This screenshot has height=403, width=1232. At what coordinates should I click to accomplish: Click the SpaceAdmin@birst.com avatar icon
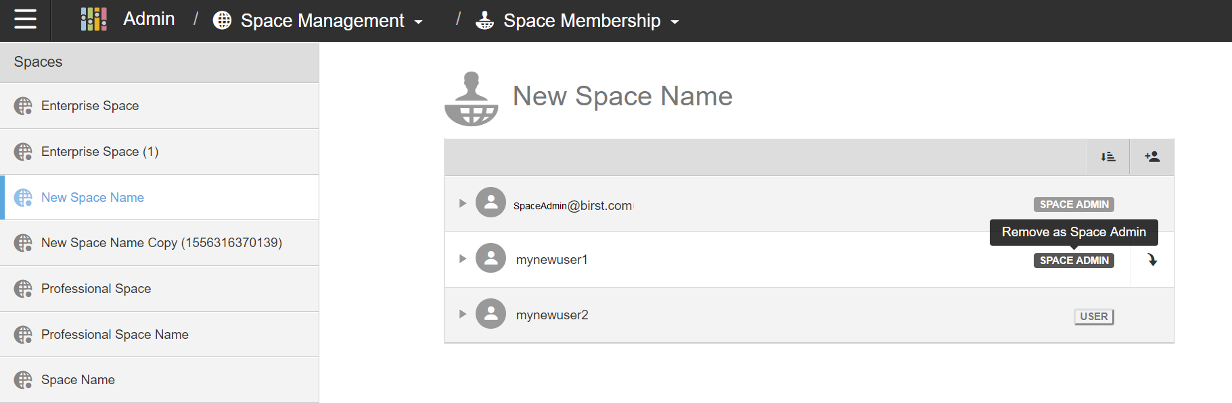[x=490, y=203]
